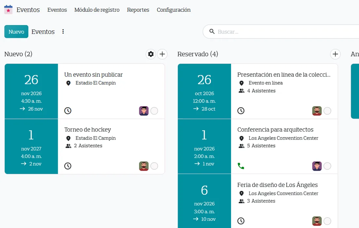Open Conferencia para arquitectos event
Image resolution: width=359 pixels, height=228 pixels.
[275, 130]
